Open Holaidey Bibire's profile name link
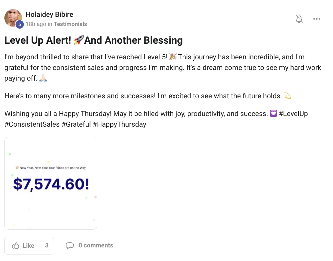Screen dimensions: 333x261 coord(49,14)
